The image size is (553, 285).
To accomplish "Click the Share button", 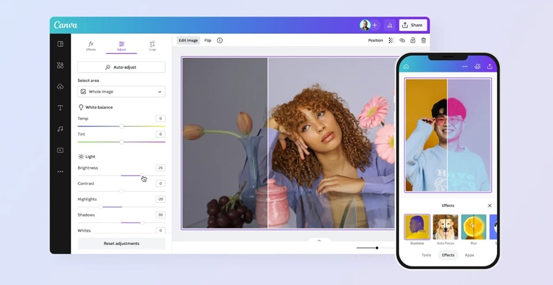I will (413, 25).
